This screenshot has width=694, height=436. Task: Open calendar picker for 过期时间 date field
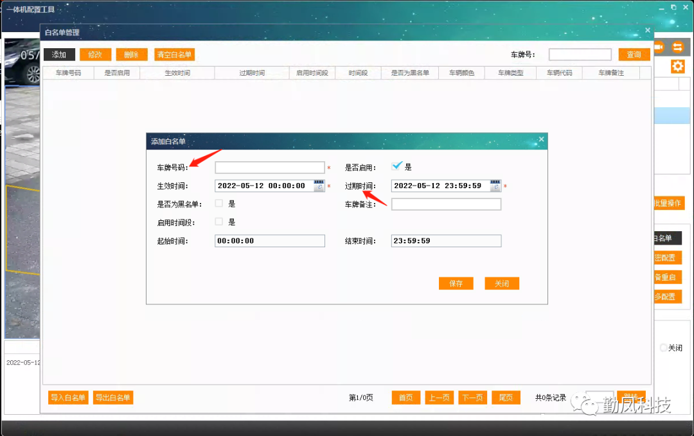(495, 186)
